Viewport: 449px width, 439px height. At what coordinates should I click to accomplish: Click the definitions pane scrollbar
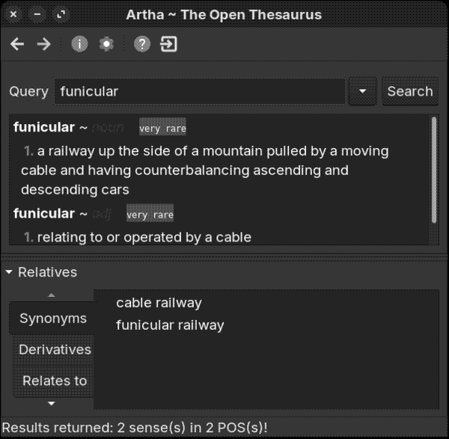(x=434, y=170)
